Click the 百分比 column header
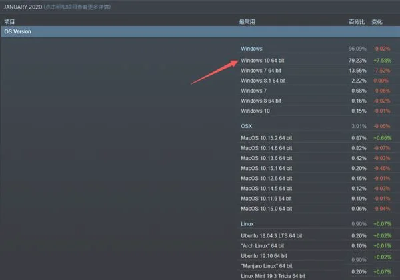 coord(357,22)
